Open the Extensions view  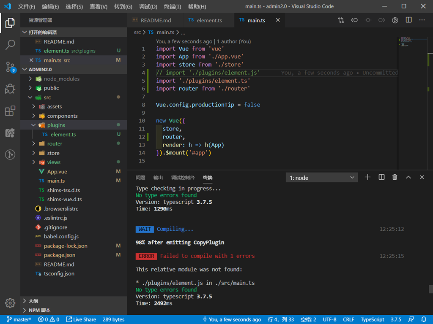(10, 111)
